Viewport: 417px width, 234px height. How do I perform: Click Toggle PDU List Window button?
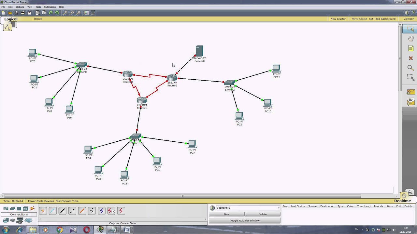point(245,221)
